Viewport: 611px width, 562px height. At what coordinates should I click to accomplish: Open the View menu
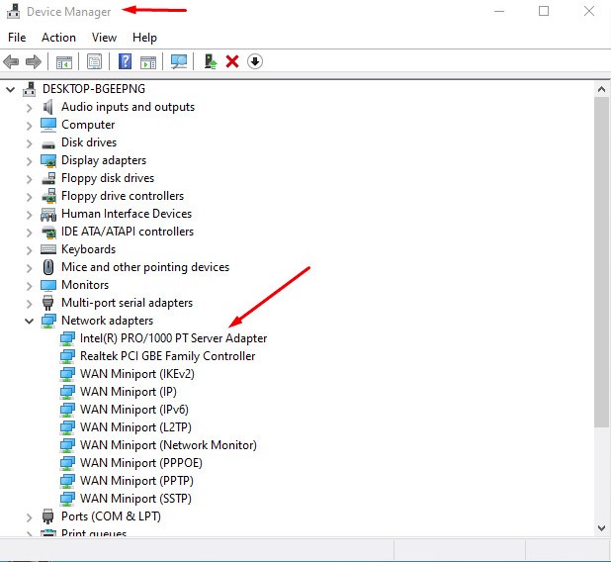tap(104, 38)
